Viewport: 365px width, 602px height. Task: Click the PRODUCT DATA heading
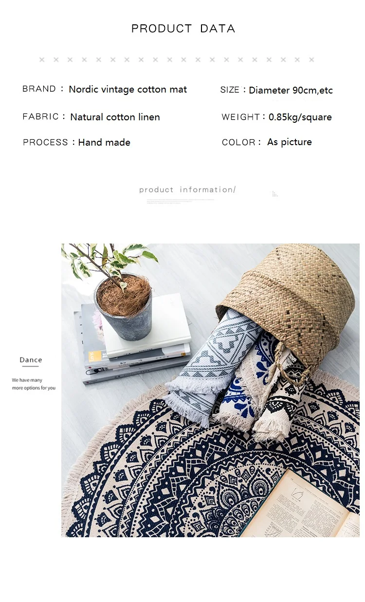point(183,29)
